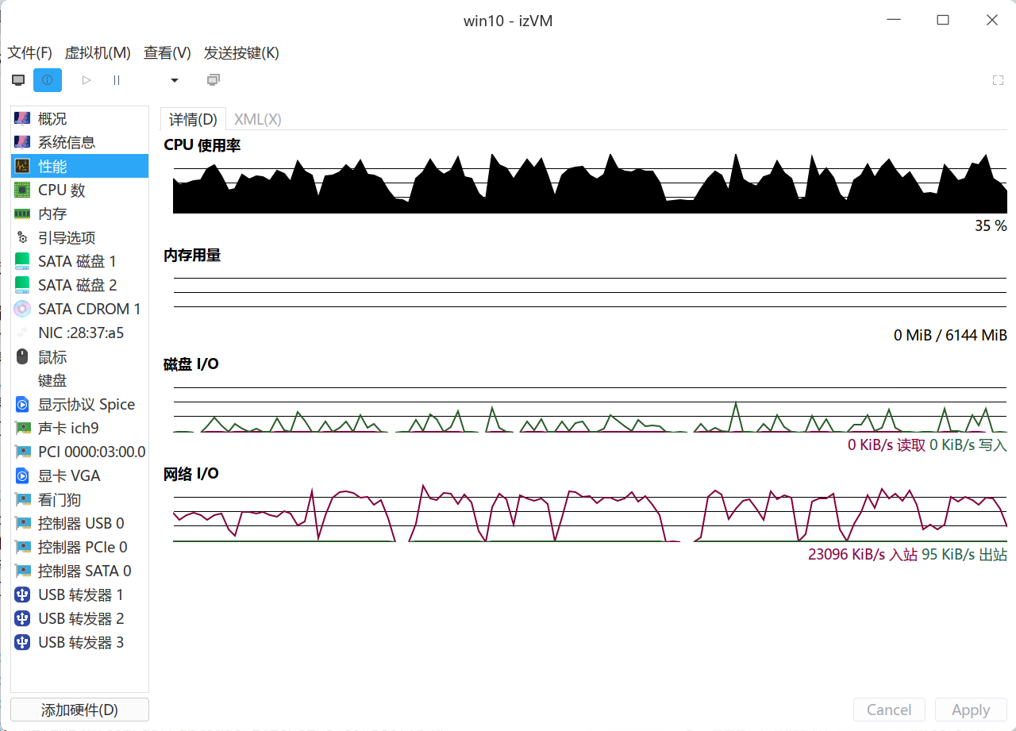Screen dimensions: 1016x731
Task: Click the 添加硬件(D) button
Action: tap(79, 710)
